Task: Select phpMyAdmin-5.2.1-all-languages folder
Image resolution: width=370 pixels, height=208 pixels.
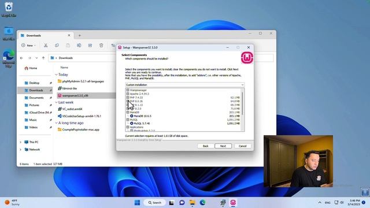Action: (81, 81)
